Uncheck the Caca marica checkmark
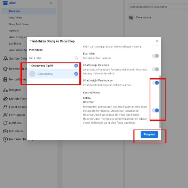Image resolution: width=188 pixels, height=188 pixels. click(x=76, y=74)
